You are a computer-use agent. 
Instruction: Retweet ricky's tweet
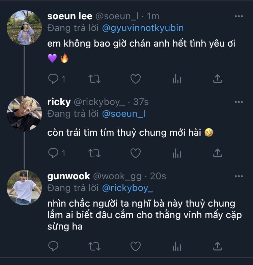(94, 153)
